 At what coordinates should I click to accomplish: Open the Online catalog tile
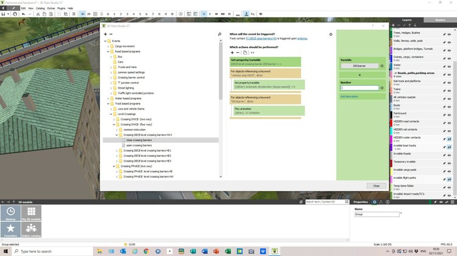[32, 230]
